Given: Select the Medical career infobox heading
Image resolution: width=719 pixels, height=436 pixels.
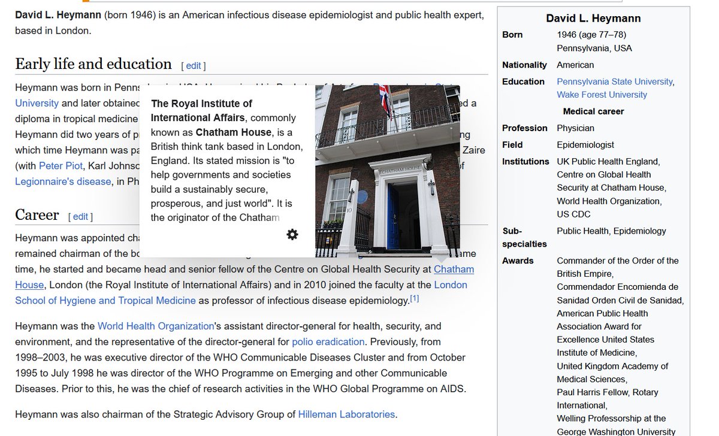Looking at the screenshot, I should click(593, 111).
